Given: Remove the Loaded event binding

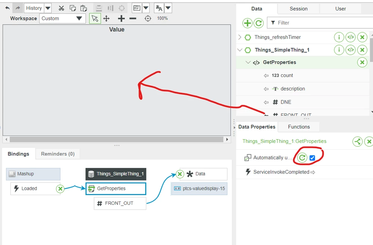Looking at the screenshot, I should click(60, 189).
